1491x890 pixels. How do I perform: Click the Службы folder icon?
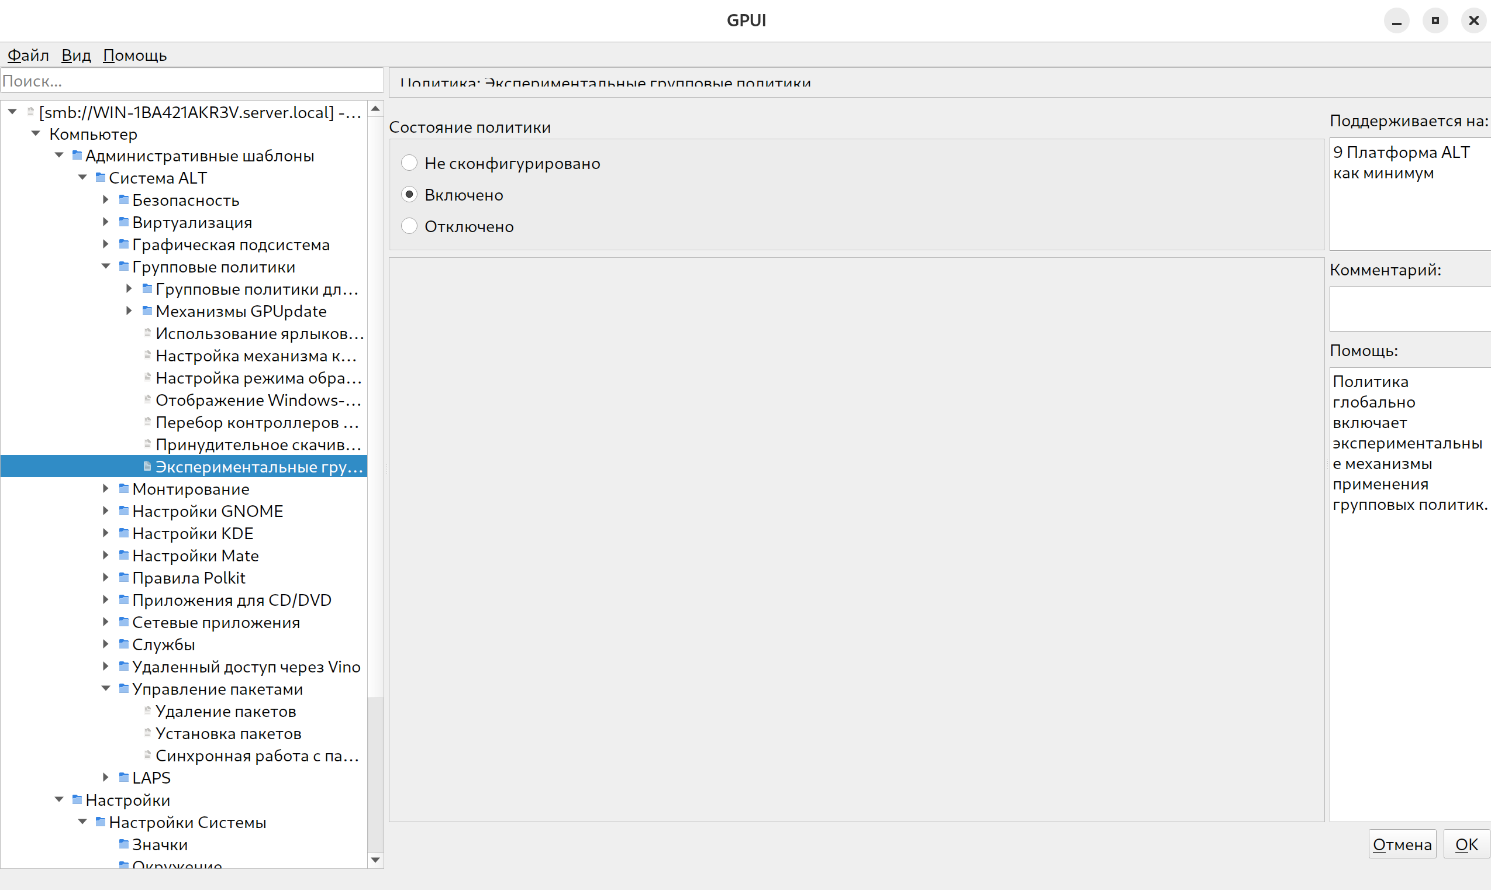[x=124, y=644]
